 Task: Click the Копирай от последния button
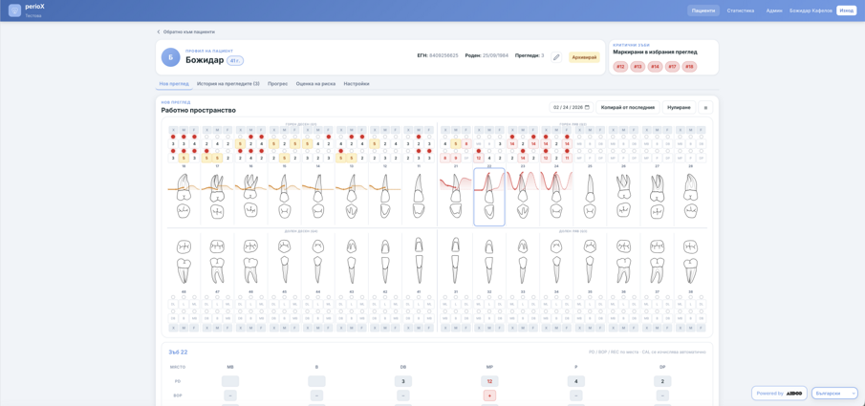(627, 107)
